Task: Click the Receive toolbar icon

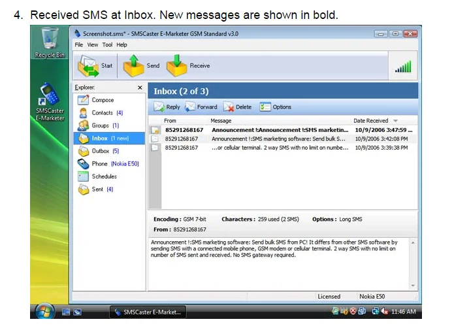Action: coord(178,65)
